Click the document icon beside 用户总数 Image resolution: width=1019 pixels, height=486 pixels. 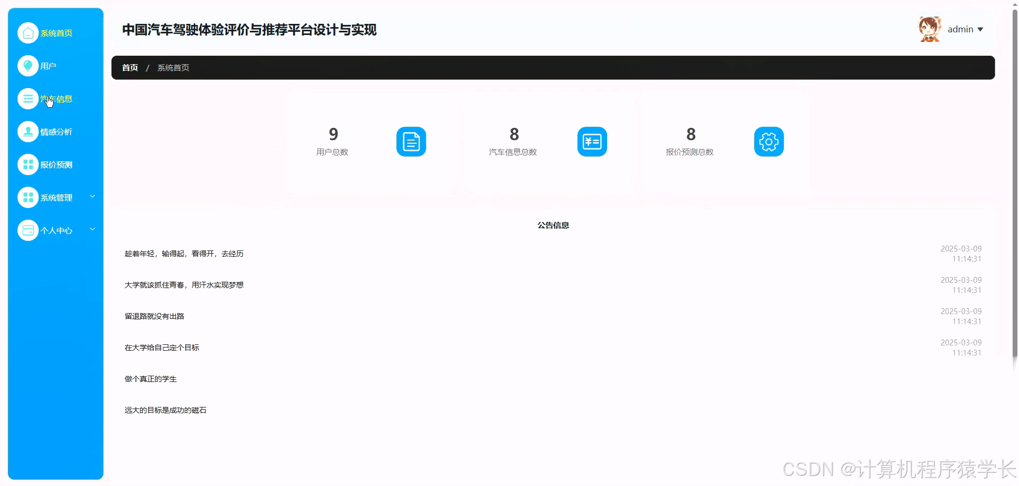(411, 141)
